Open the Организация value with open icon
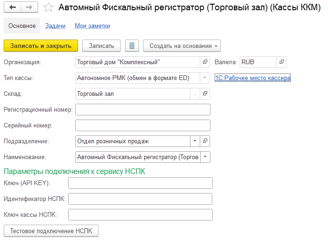Screen dimensions: 328x247 205,62
